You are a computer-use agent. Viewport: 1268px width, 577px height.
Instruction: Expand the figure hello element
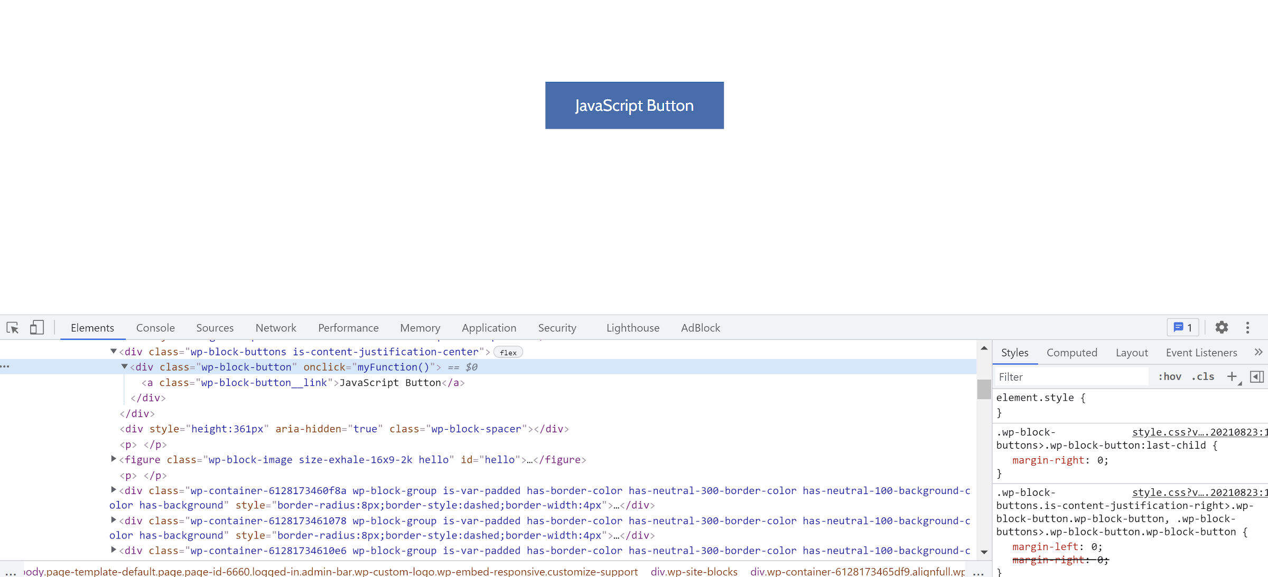pyautogui.click(x=113, y=459)
